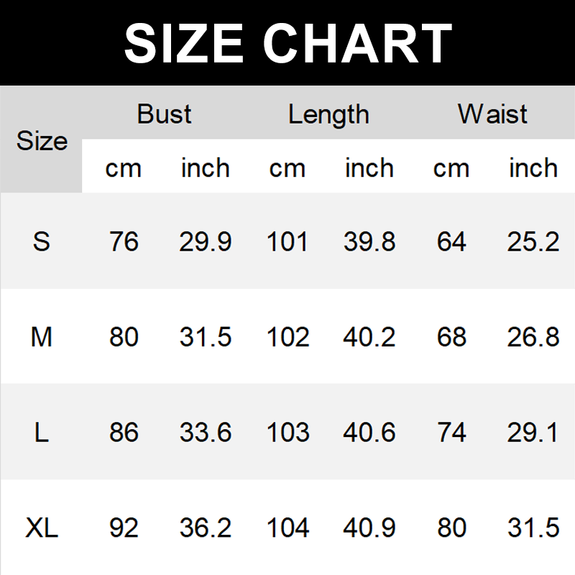
Task: Click the SIZE CHART title
Action: (287, 43)
